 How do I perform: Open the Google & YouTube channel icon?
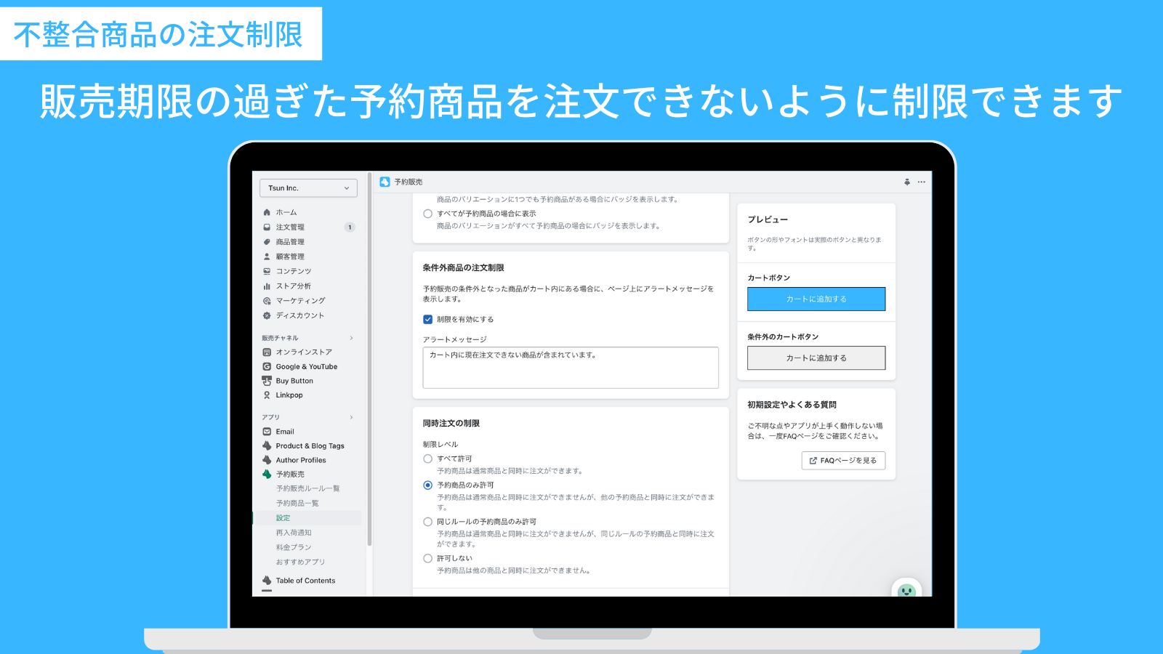click(x=267, y=367)
